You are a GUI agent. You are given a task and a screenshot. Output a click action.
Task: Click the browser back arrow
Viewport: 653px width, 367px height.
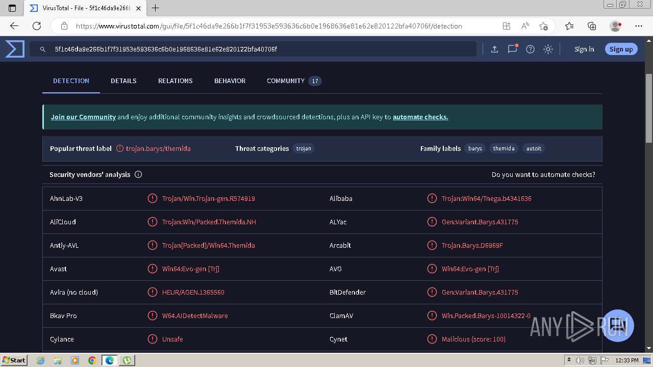(x=14, y=26)
